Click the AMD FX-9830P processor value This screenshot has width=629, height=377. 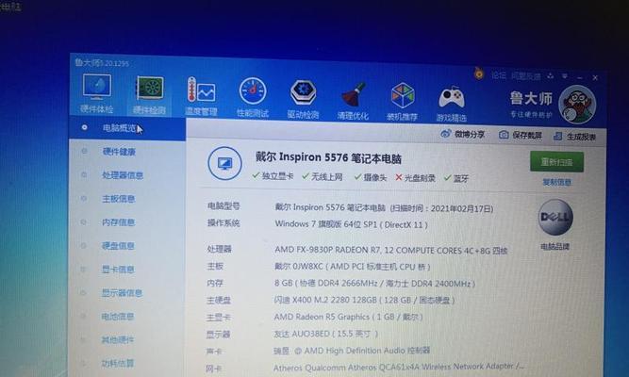[x=391, y=251]
